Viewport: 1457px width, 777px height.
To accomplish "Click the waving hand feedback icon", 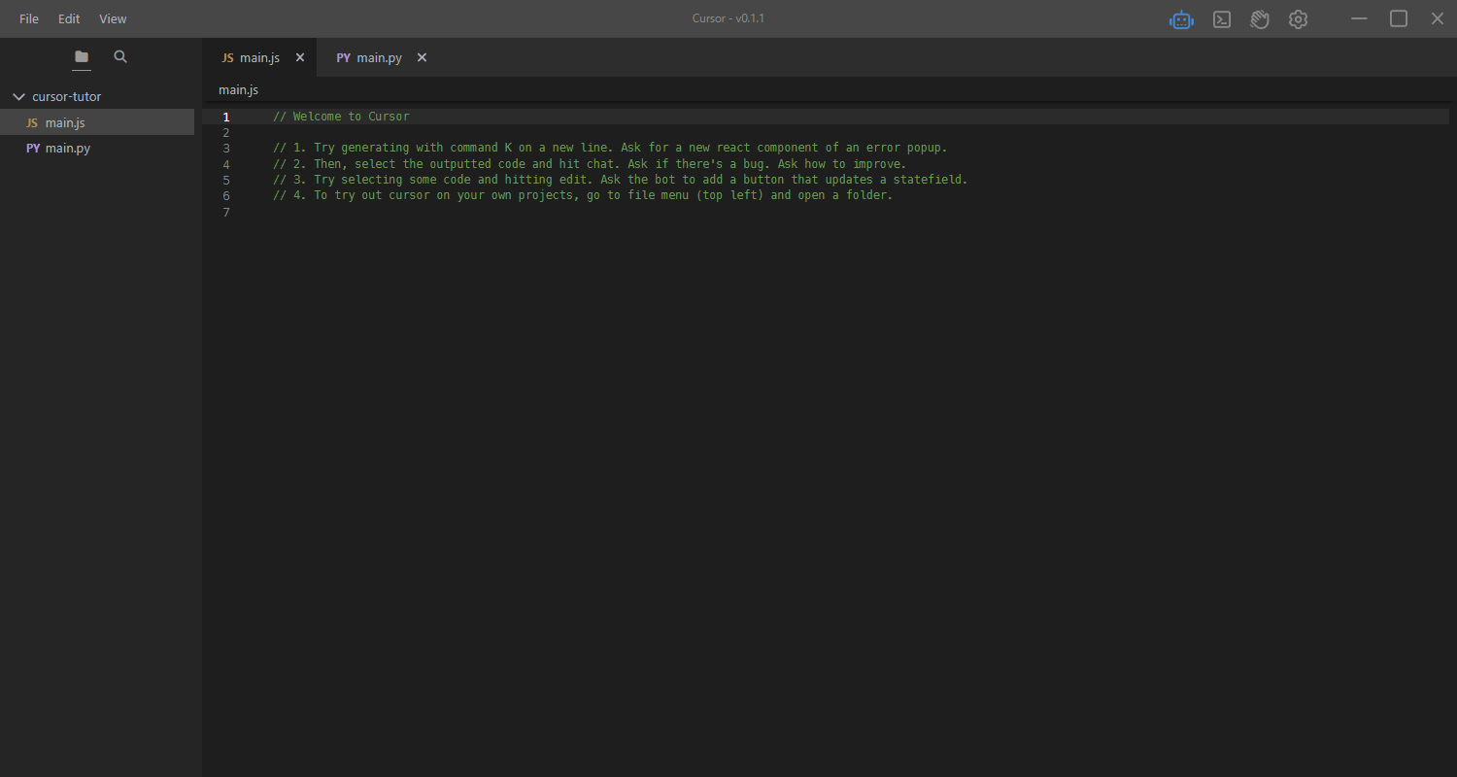I will [1260, 19].
